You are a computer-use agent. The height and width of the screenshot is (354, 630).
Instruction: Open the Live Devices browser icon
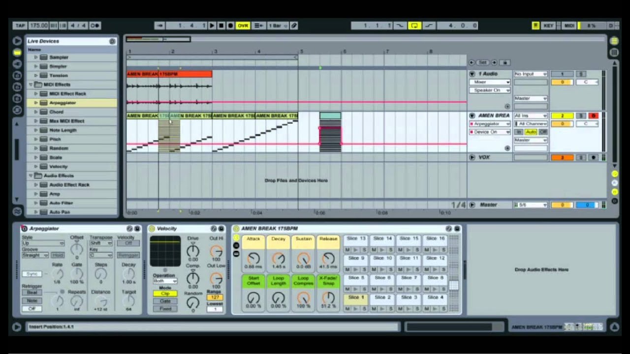(x=17, y=52)
